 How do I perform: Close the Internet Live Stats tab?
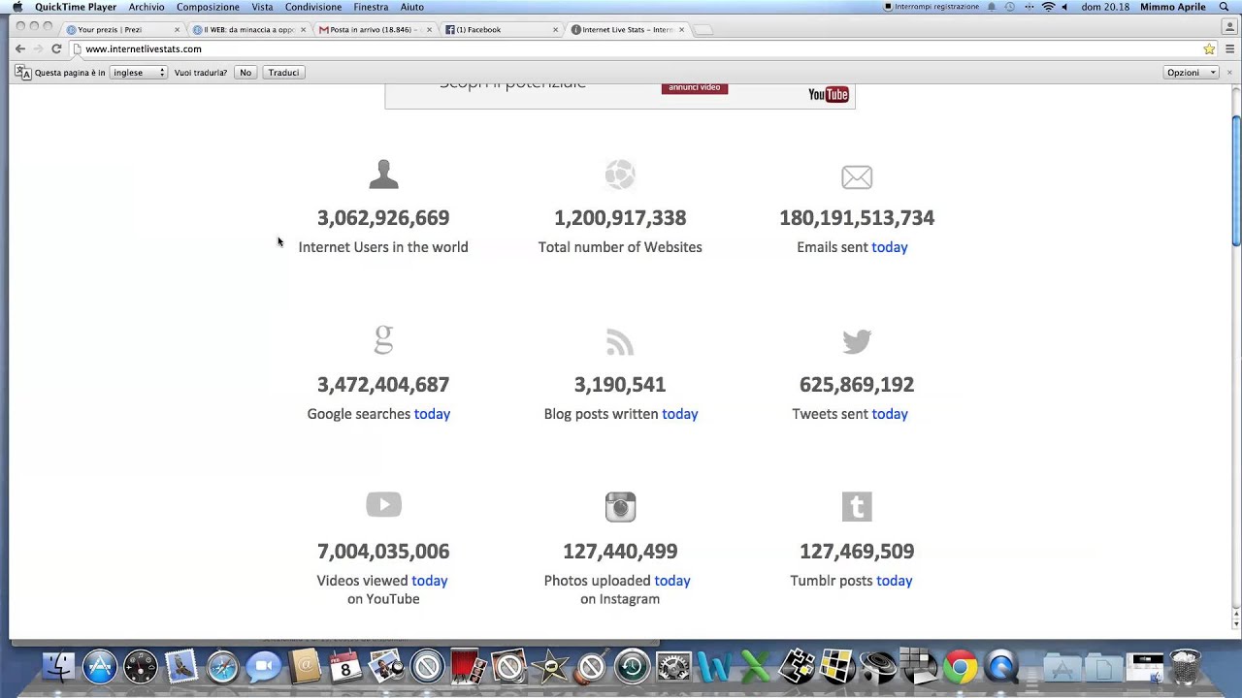[681, 29]
